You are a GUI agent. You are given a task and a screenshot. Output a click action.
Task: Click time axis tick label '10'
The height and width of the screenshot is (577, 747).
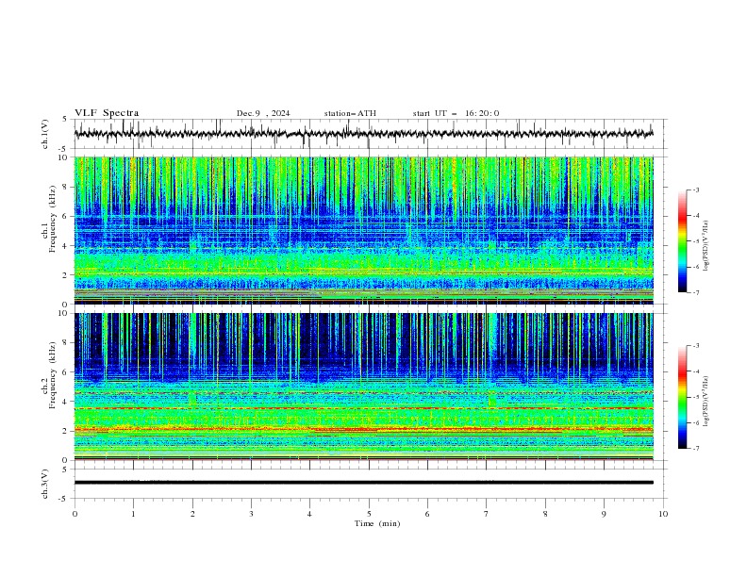tap(663, 514)
